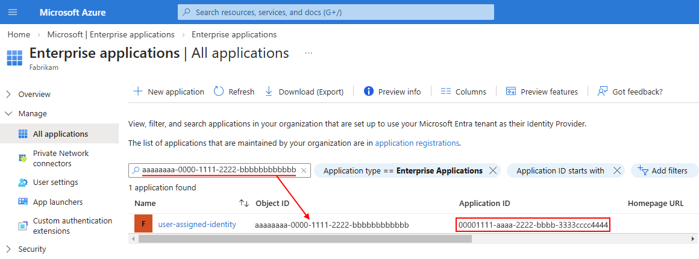The height and width of the screenshot is (259, 699).
Task: Open User settings page
Action: (55, 183)
